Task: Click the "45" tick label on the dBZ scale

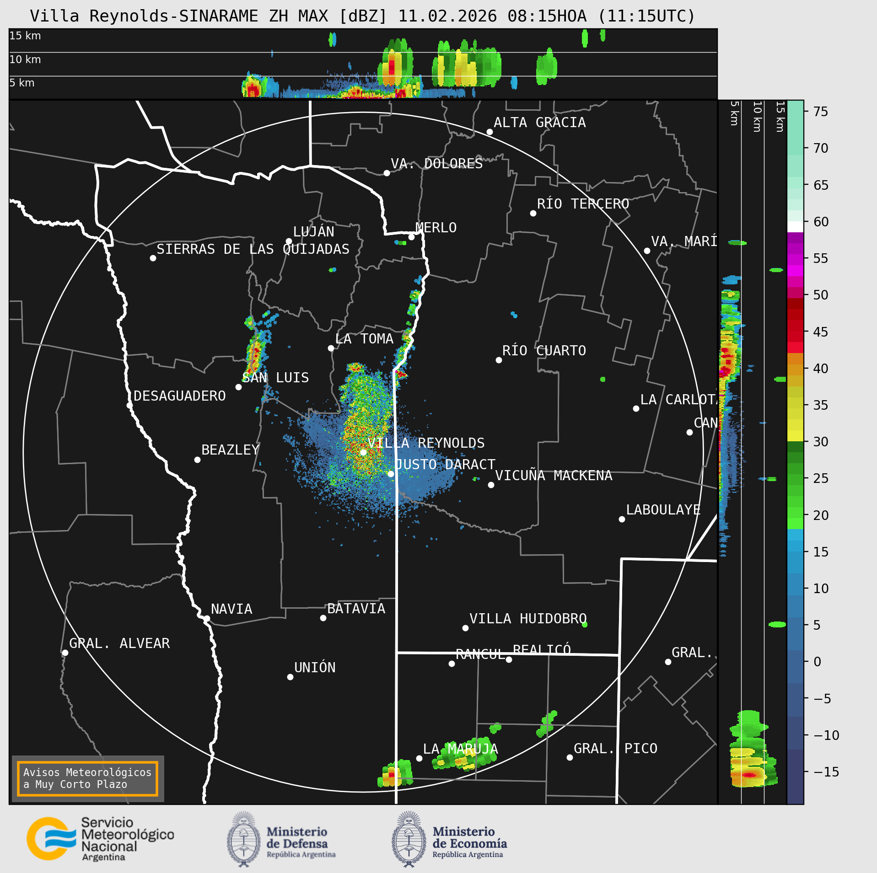Action: click(x=821, y=332)
